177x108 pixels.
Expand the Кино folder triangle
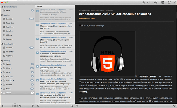pyautogui.click(x=1, y=64)
